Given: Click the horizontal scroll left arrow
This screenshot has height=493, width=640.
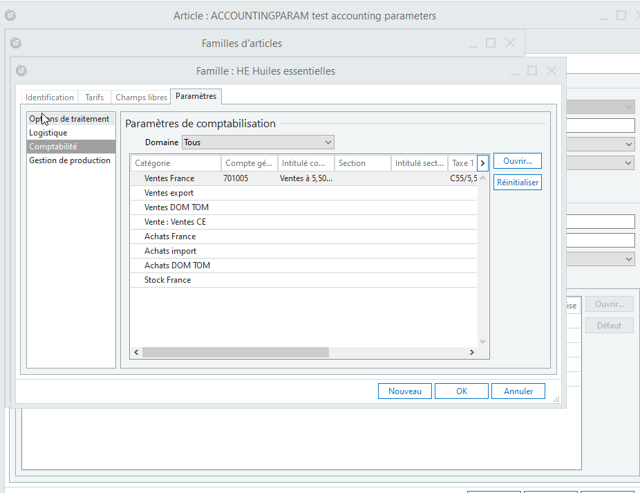Looking at the screenshot, I should (x=136, y=352).
